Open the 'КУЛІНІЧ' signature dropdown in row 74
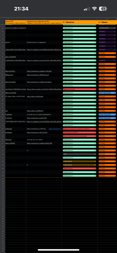Viewport: 117px width, 253px height. click(107, 60)
